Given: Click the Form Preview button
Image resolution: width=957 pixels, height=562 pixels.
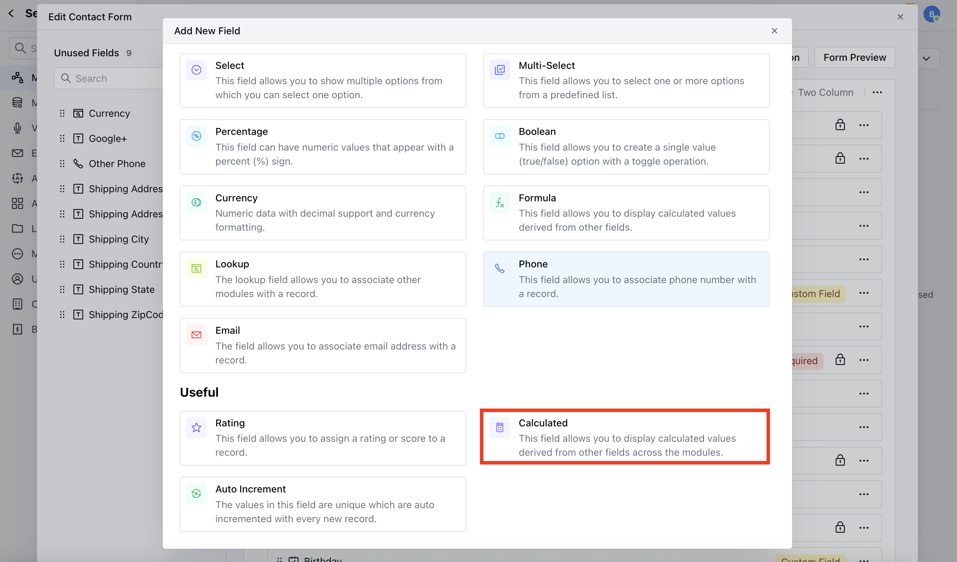Looking at the screenshot, I should (x=855, y=57).
